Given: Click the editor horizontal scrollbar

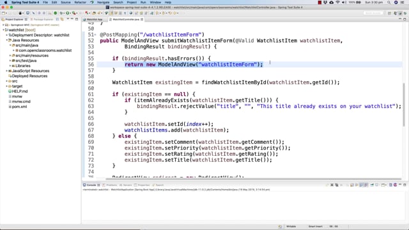Looking at the screenshot, I should pyautogui.click(x=253, y=179).
